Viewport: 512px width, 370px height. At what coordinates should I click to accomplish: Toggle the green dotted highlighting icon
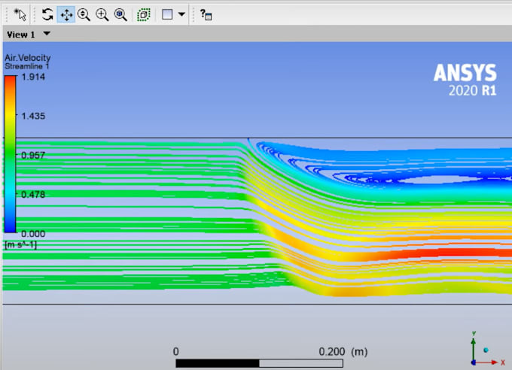point(144,15)
